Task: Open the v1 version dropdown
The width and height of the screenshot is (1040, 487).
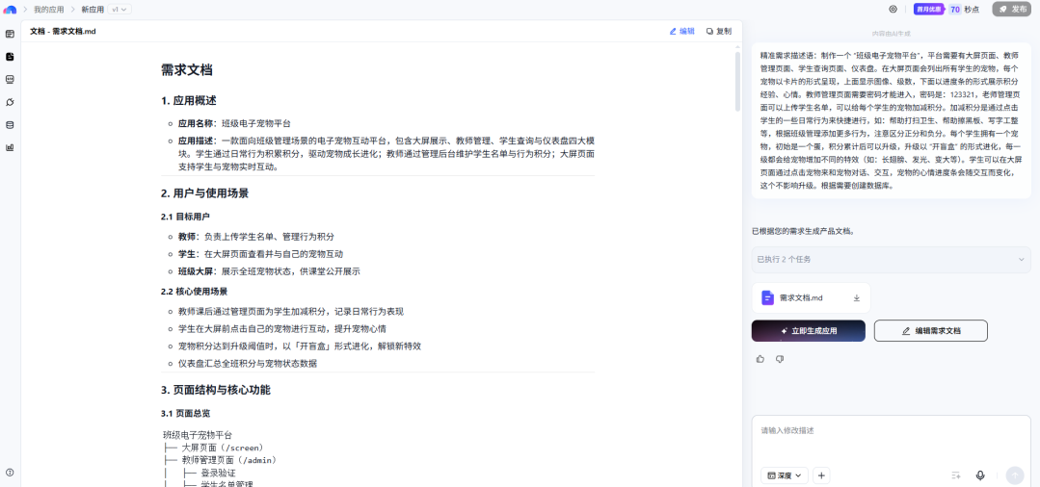Action: pyautogui.click(x=120, y=10)
